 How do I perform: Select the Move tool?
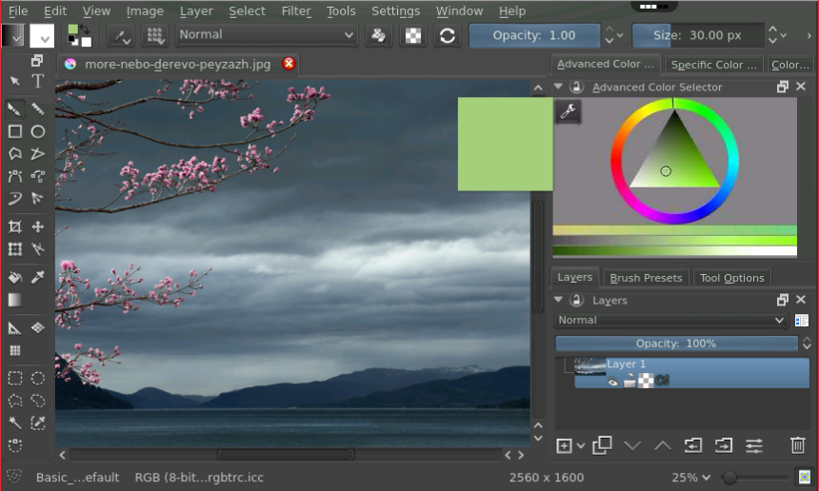(38, 226)
